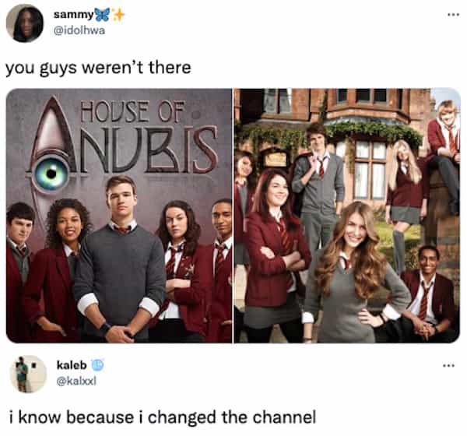This screenshot has width=467, height=436.
Task: Click the display name kaleb
Action: (x=72, y=365)
